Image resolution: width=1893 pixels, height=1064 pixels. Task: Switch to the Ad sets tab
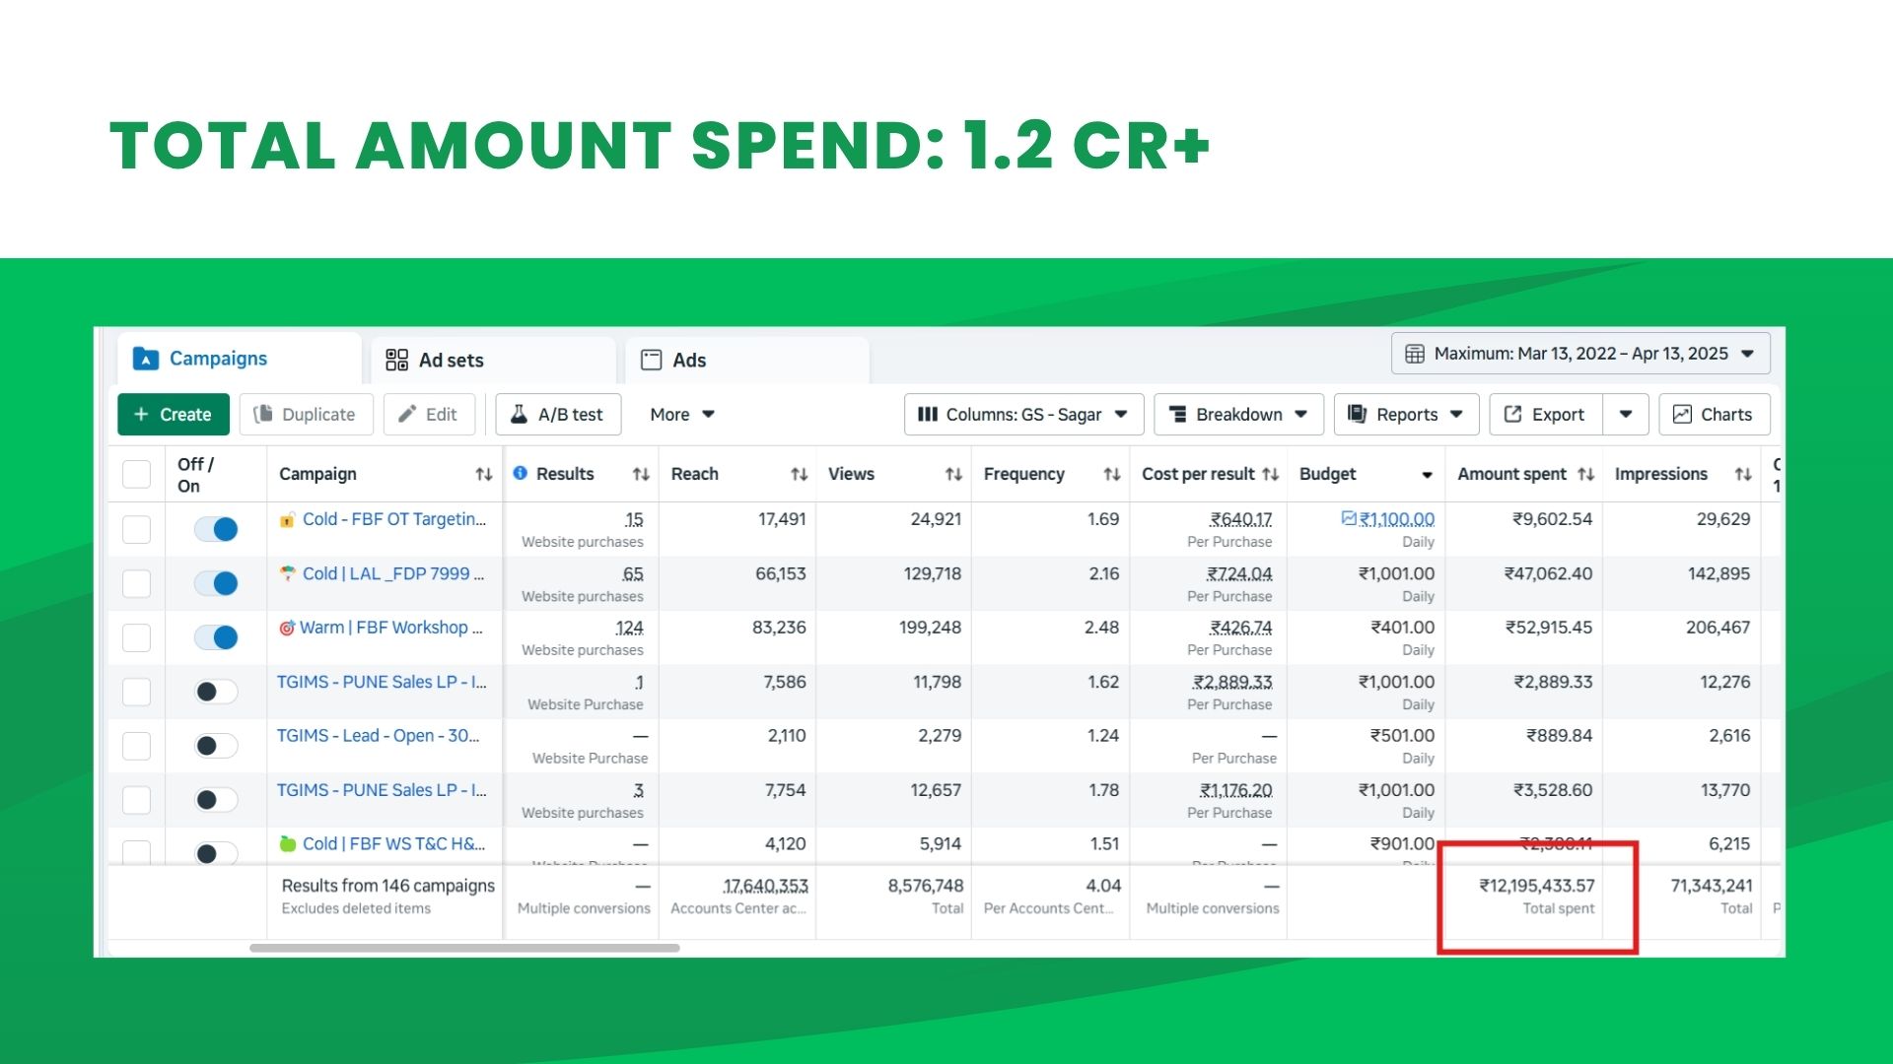[x=494, y=361]
